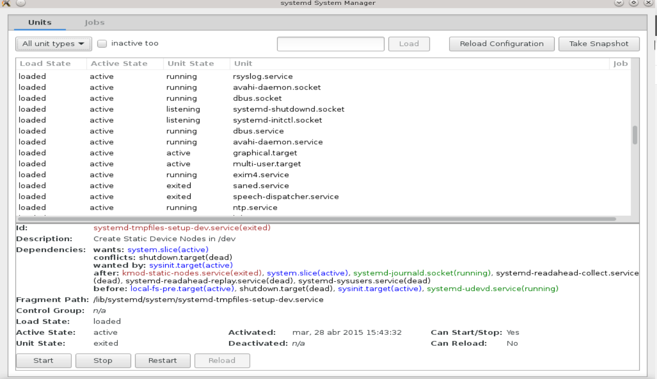Select graphical.target row
Viewport: 657px width, 379px height.
pos(323,153)
